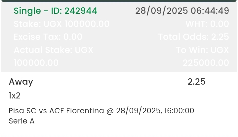Open the ACF Fiorentina team name
Viewport: 238px width, 137px height.
tap(77, 111)
